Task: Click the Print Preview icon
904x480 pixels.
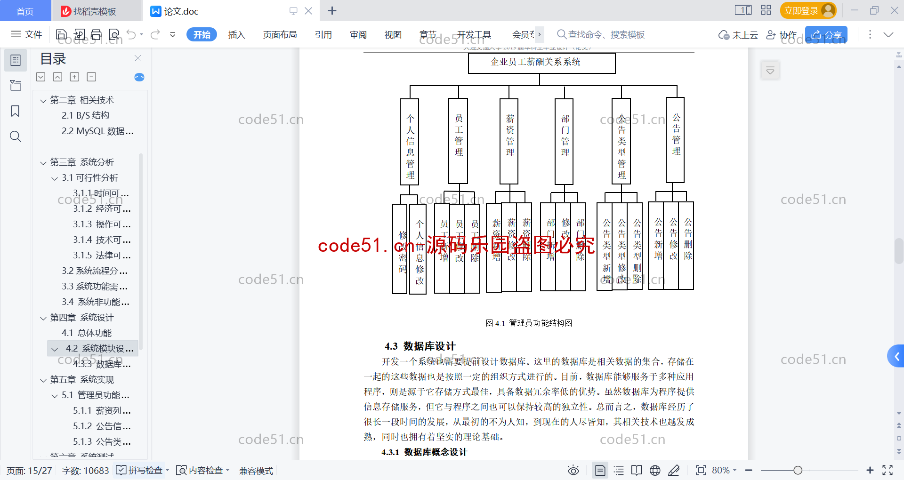Action: point(114,34)
